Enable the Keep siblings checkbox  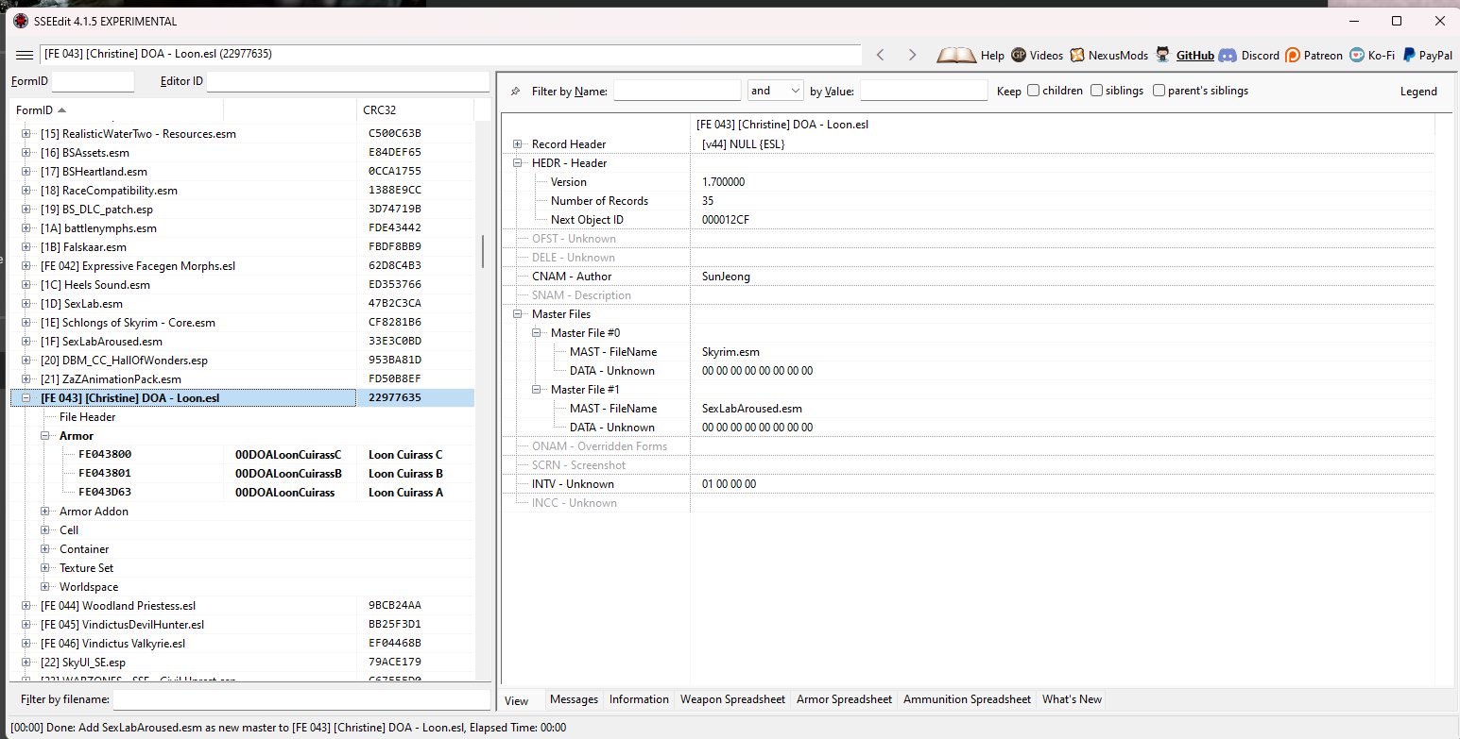pyautogui.click(x=1097, y=91)
